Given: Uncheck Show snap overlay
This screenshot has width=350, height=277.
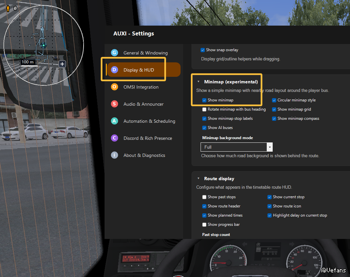Looking at the screenshot, I should (x=203, y=50).
